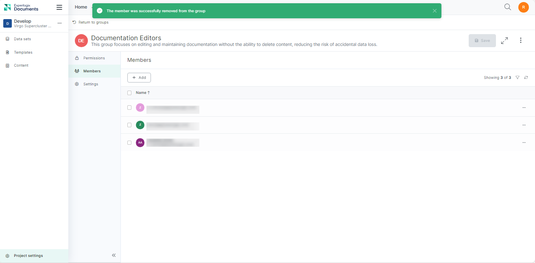The height and width of the screenshot is (263, 535).
Task: Open the search magnifier icon
Action: [507, 7]
